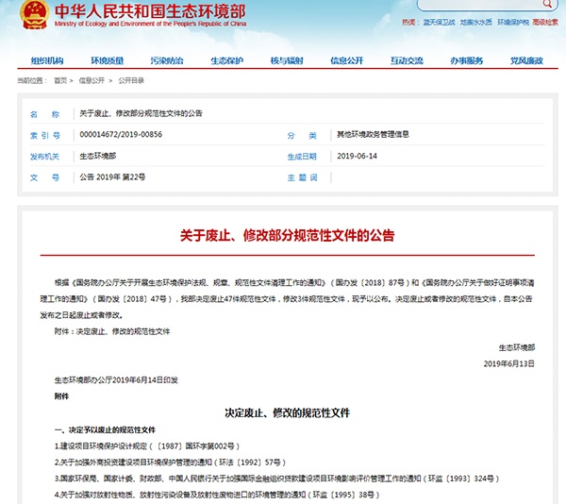This screenshot has width=566, height=504.
Task: Open the 地表水水质 hot link
Action: (475, 21)
